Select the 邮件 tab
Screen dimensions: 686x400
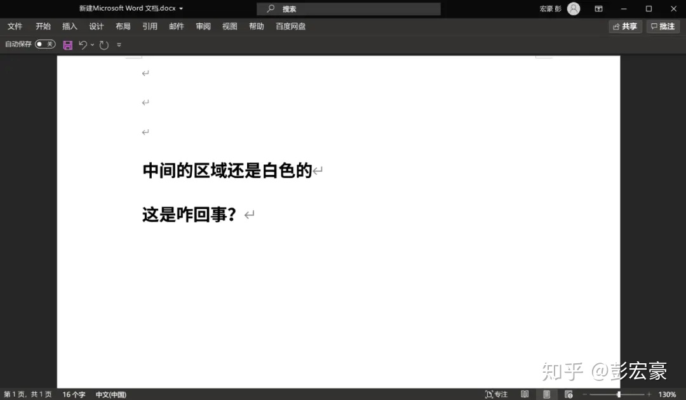(x=177, y=27)
